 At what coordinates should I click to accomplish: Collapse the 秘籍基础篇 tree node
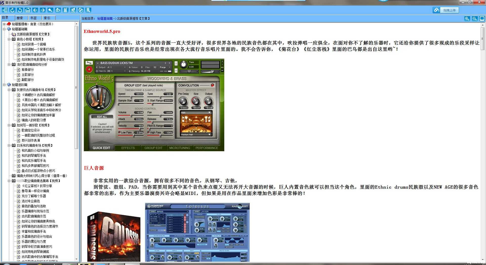tap(4, 29)
